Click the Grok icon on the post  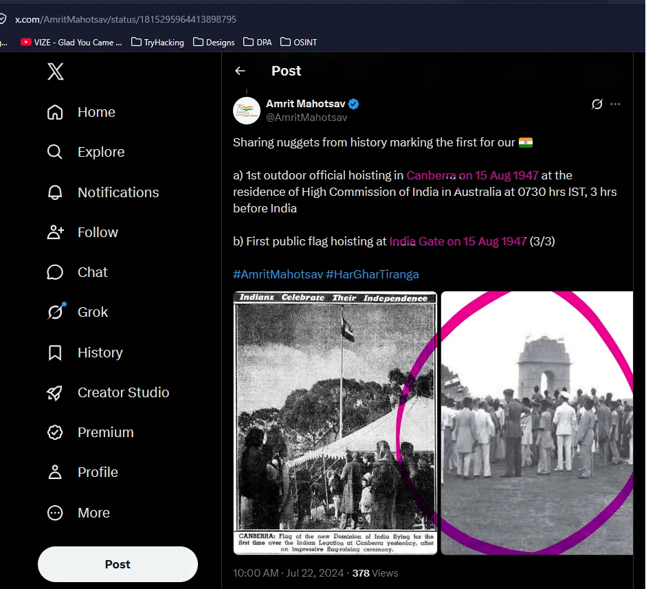pos(597,104)
